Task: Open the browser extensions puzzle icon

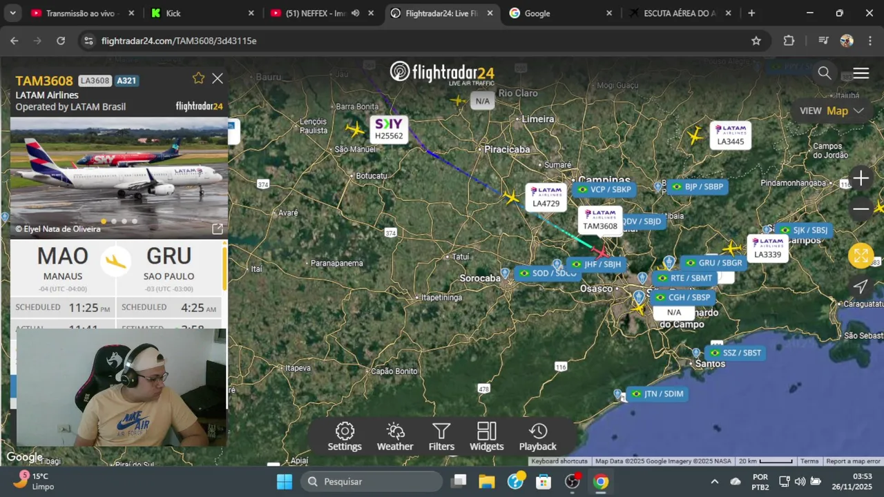Action: pos(789,41)
